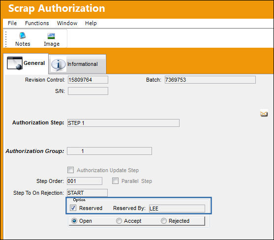Viewport: 274px width, 240px height.
Task: Open the Image toolbar icon
Action: point(51,36)
